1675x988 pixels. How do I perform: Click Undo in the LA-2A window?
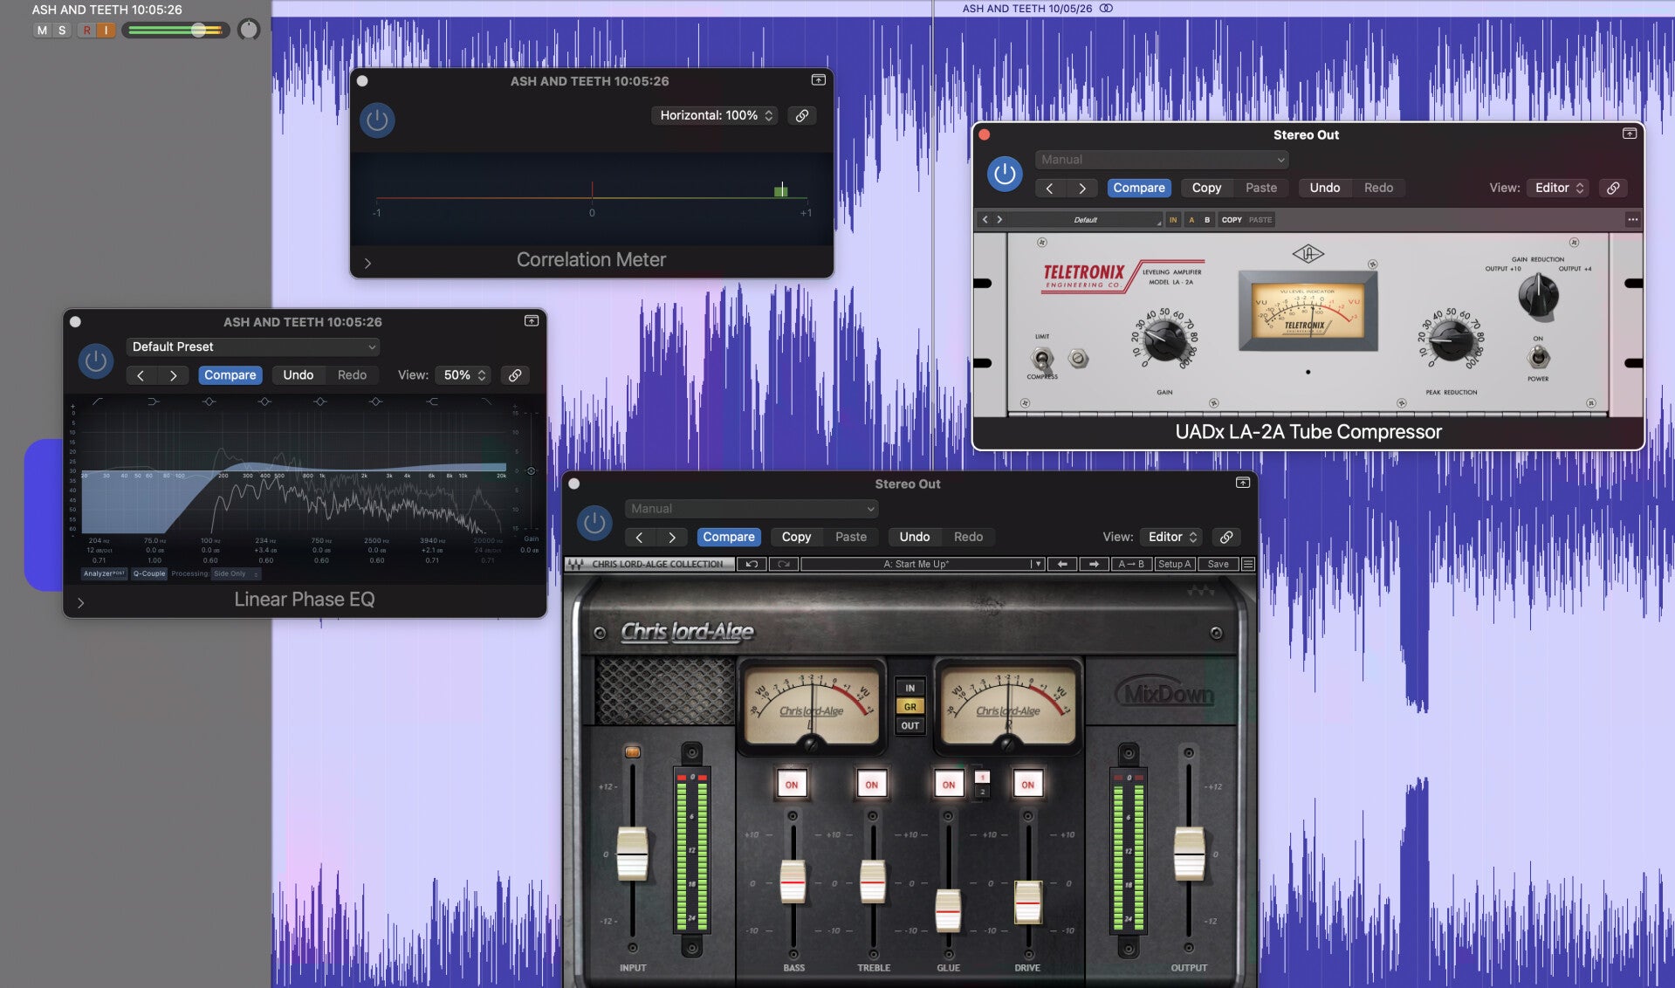click(1324, 188)
